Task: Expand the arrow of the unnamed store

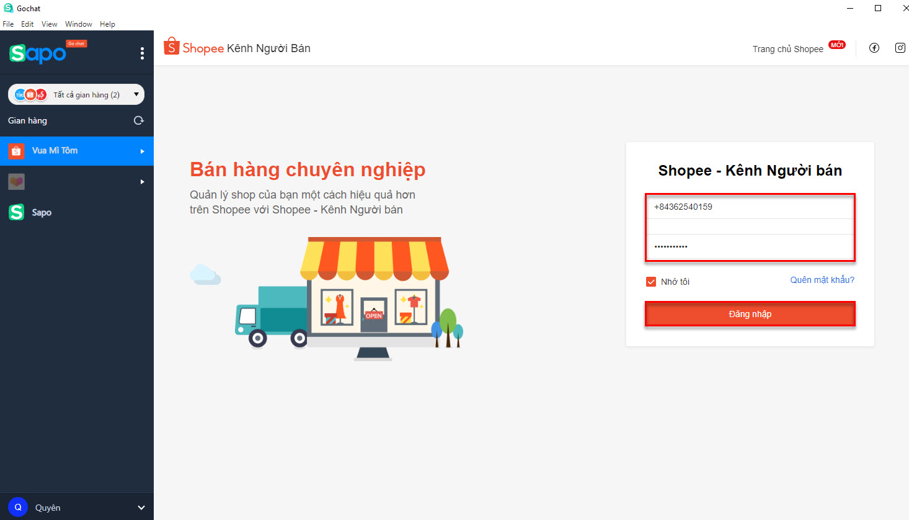Action: 142,182
